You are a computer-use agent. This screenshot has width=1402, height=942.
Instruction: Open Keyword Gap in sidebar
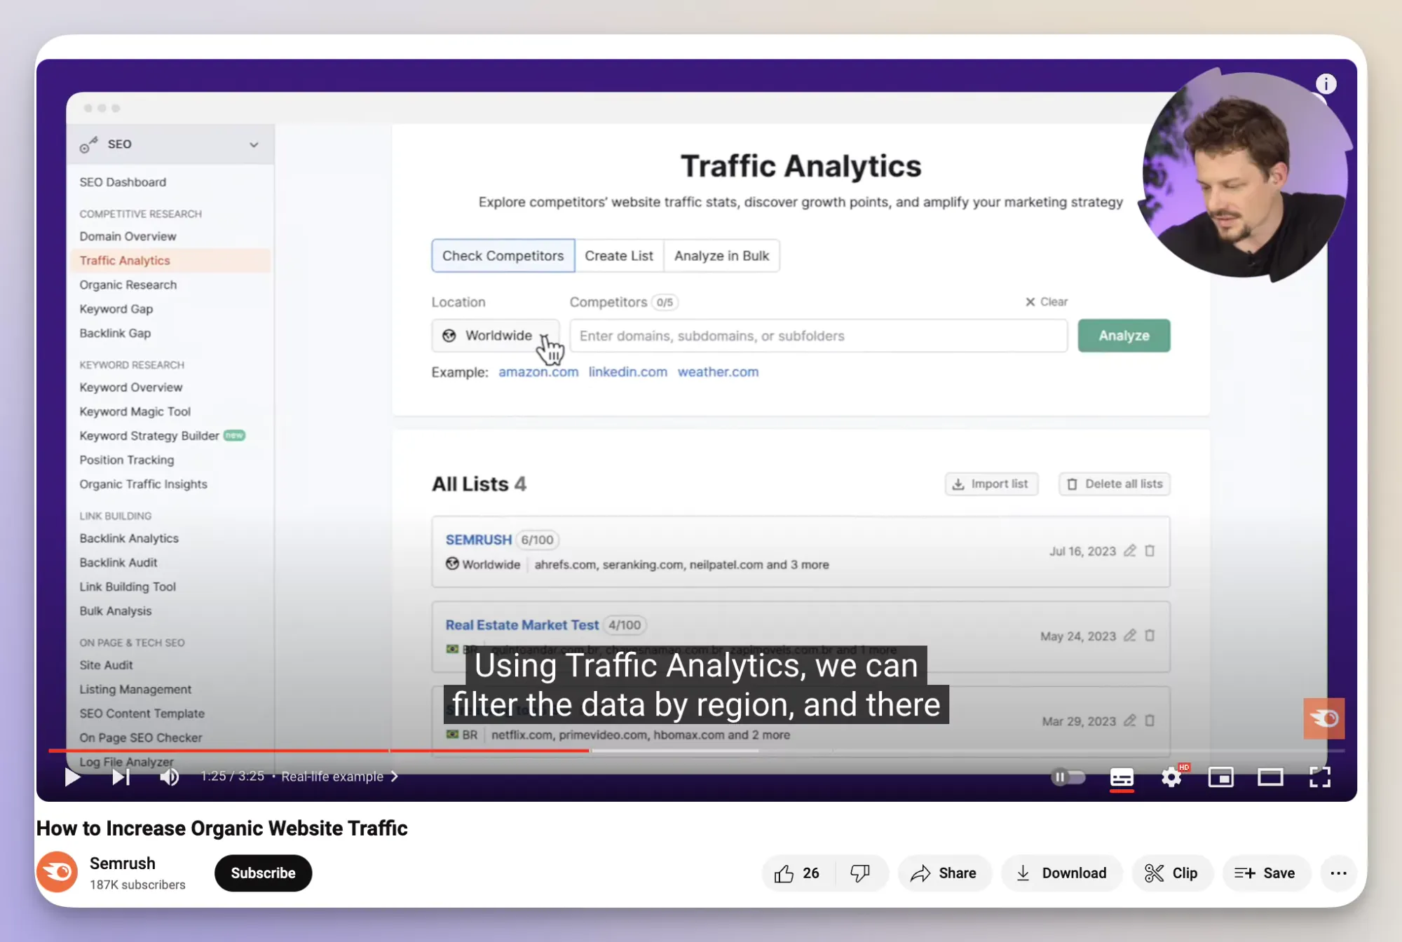[x=116, y=309]
